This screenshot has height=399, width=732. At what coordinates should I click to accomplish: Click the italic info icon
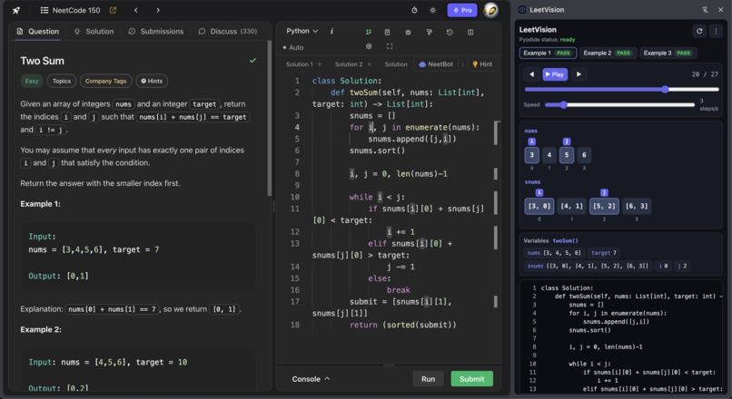[331, 31]
